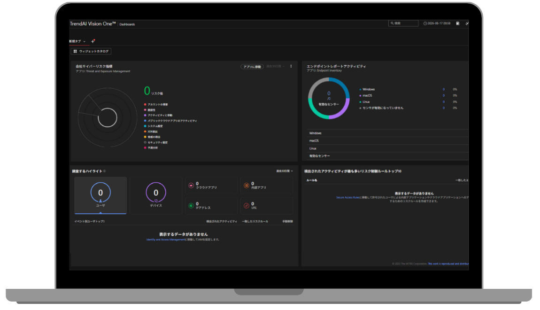Open the three-dot menu on cyber risk widget

point(291,66)
